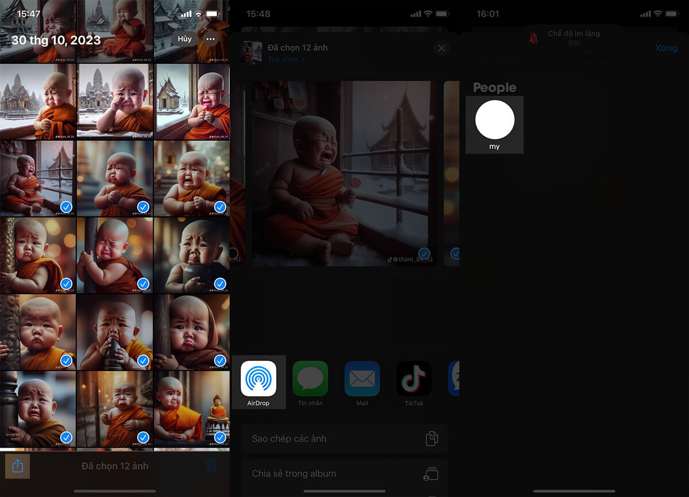Open the Tin nhắn messages app icon
689x497 pixels.
(x=310, y=380)
